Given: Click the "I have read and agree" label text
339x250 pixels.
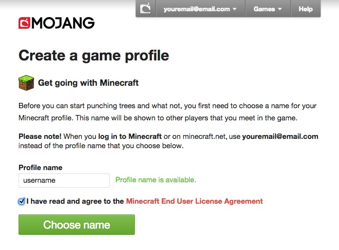Looking at the screenshot, I should pyautogui.click(x=75, y=201).
